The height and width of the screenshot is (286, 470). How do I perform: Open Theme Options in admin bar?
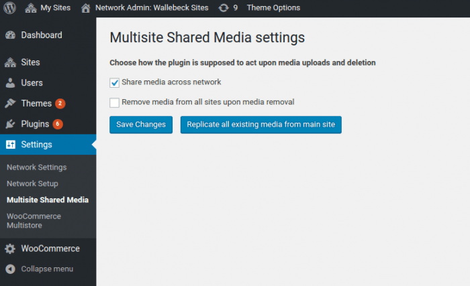click(273, 8)
